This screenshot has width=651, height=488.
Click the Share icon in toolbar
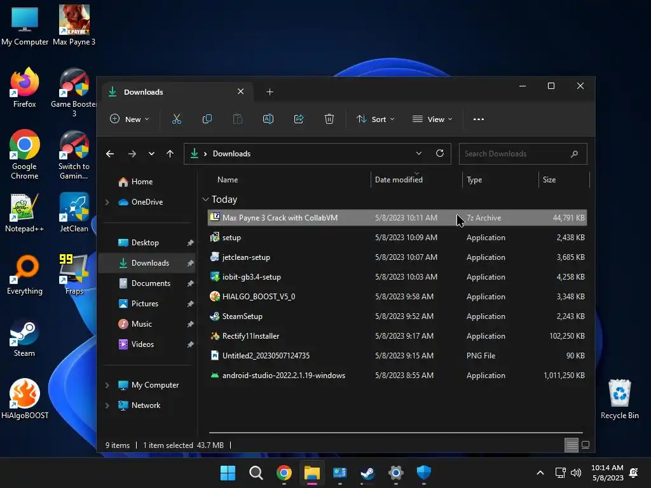click(x=299, y=119)
